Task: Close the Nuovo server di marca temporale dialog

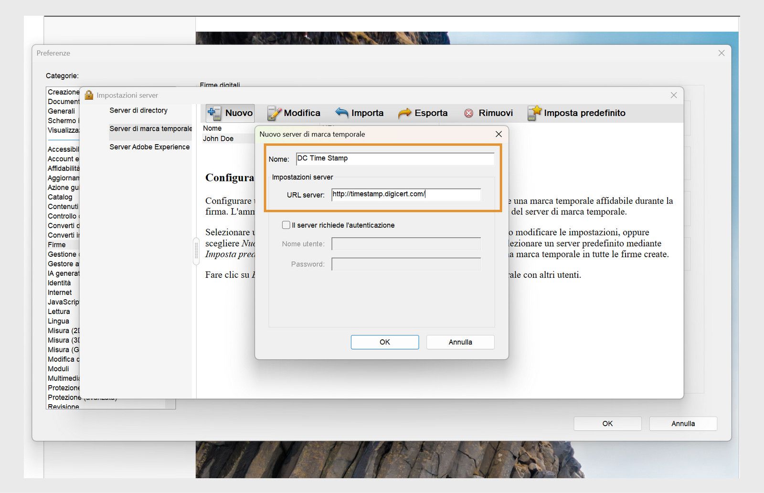Action: (x=499, y=134)
